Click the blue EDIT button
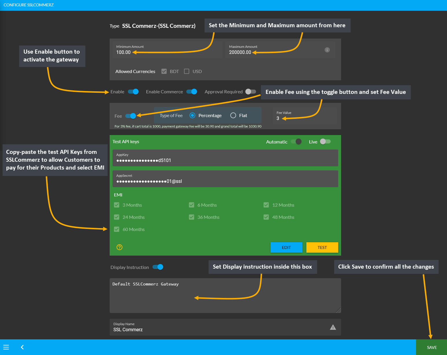 pyautogui.click(x=286, y=247)
